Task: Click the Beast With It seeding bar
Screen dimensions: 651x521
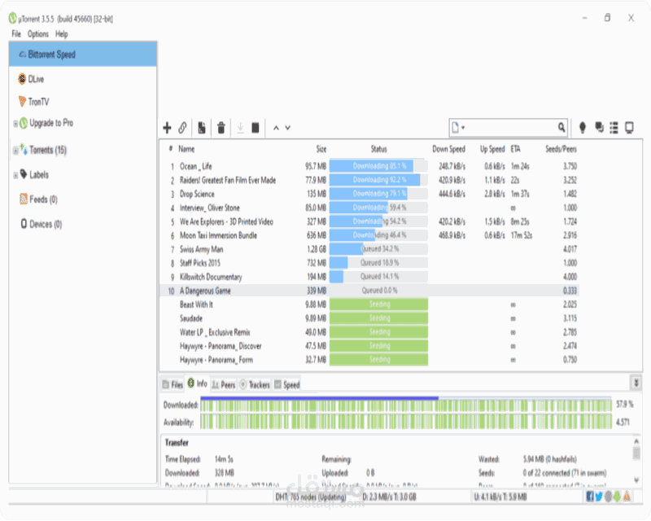Action: 378,304
